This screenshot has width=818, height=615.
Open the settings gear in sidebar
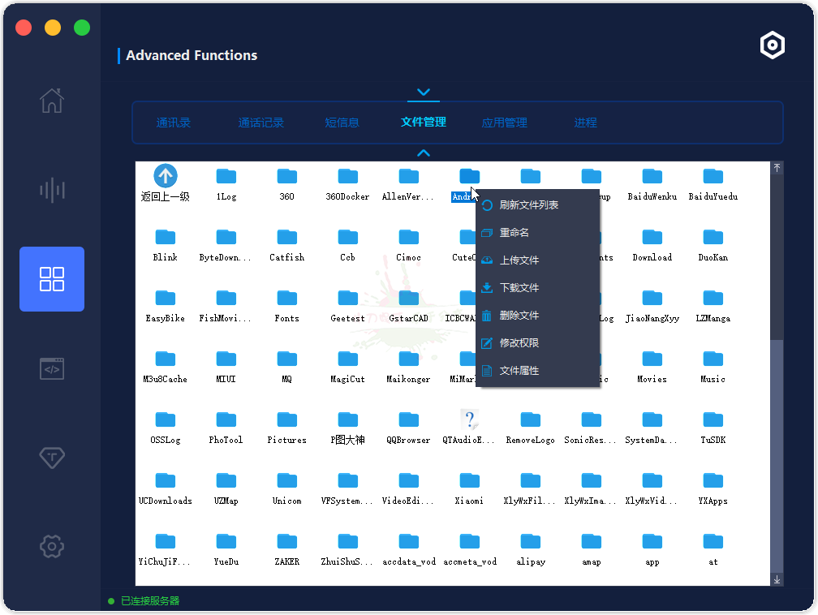(52, 546)
